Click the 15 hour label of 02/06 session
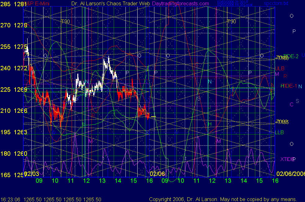This screenshot has height=202, width=305. click(x=259, y=181)
